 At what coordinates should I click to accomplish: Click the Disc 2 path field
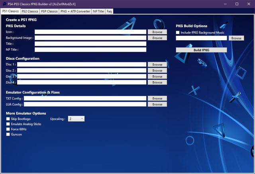[82, 70]
